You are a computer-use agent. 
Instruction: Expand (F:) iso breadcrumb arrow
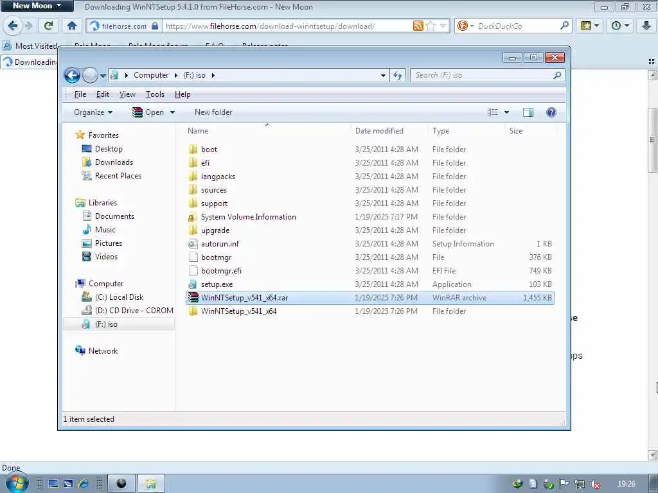coord(213,76)
